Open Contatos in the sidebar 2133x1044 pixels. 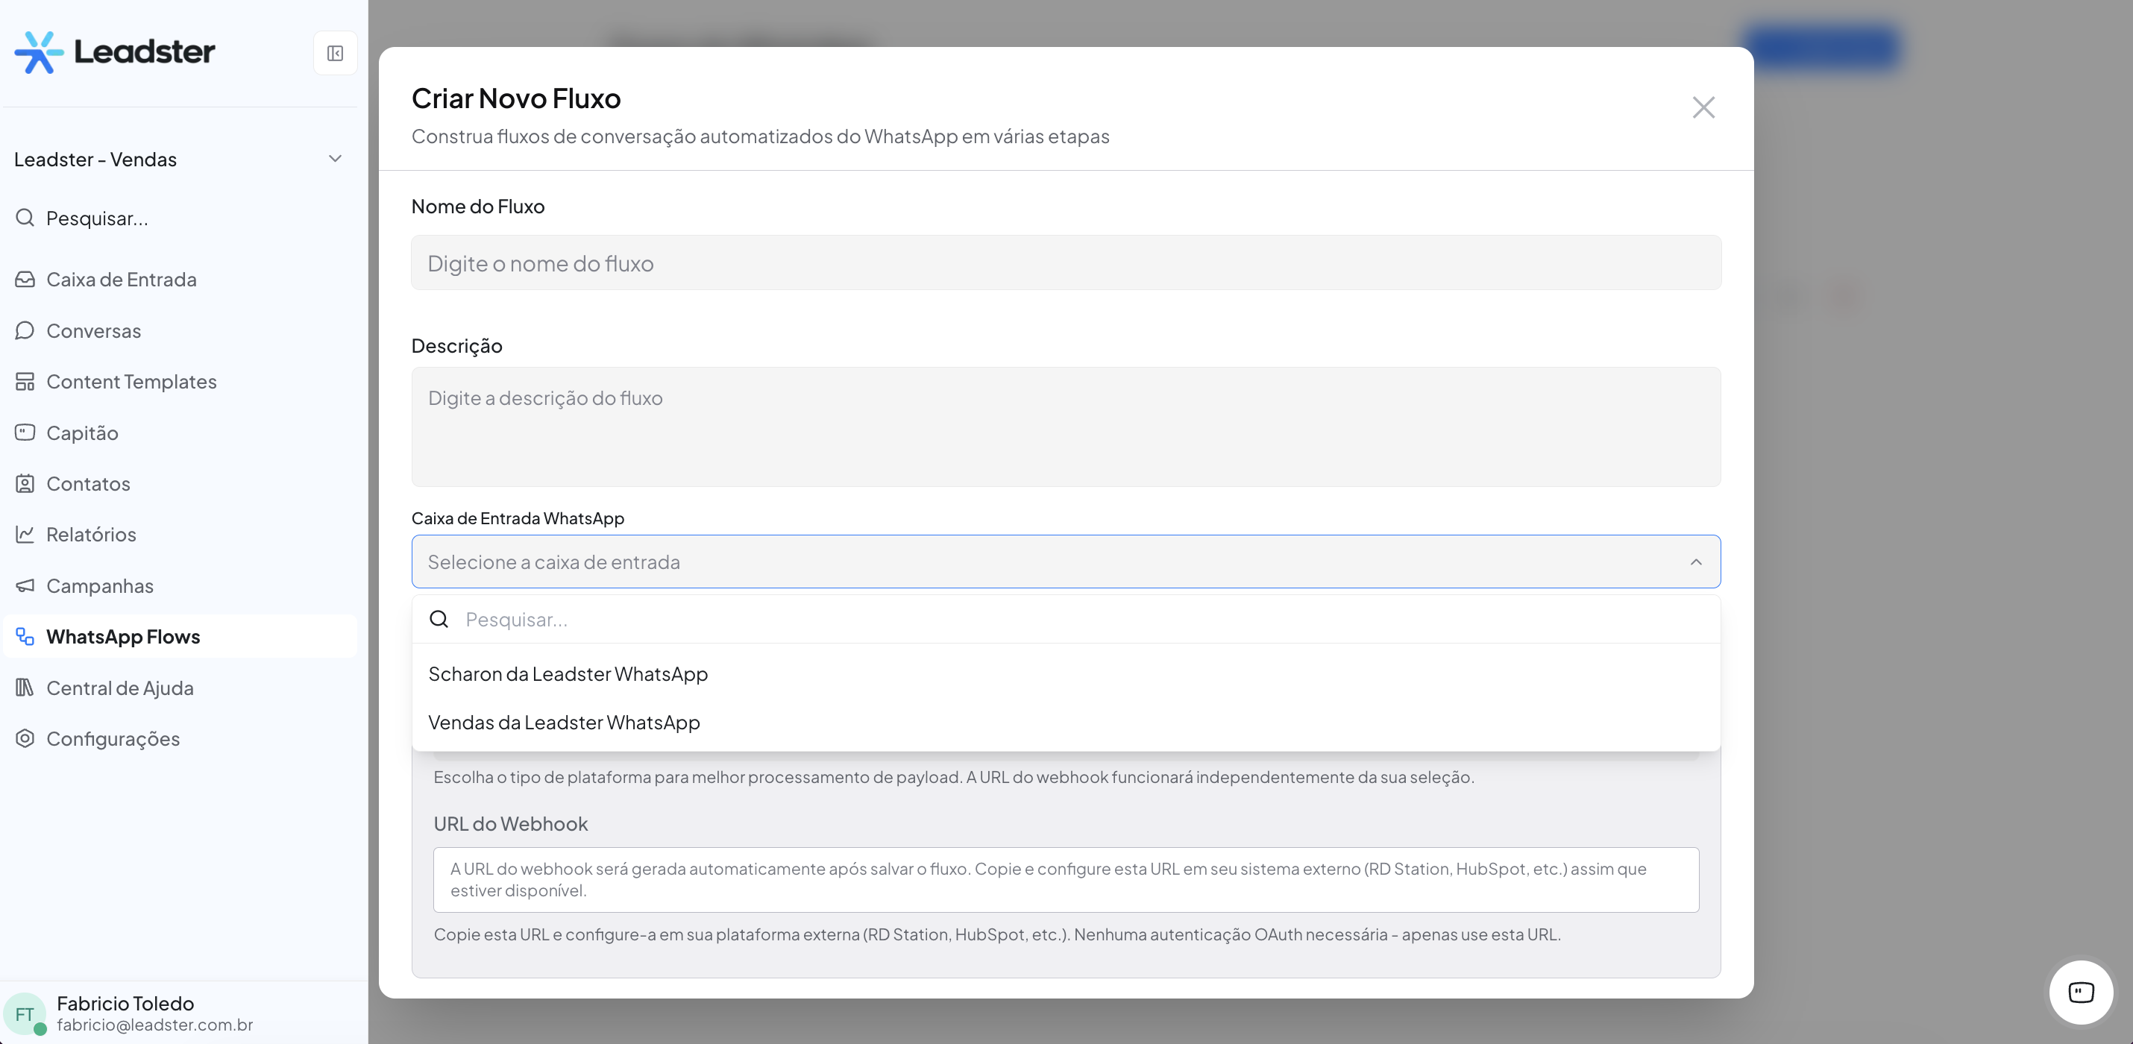[x=88, y=483]
